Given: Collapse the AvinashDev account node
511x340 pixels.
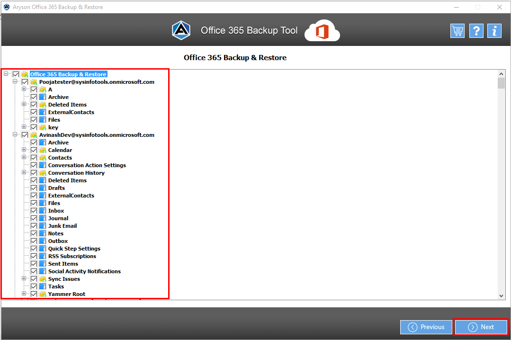Looking at the screenshot, I should click(15, 134).
